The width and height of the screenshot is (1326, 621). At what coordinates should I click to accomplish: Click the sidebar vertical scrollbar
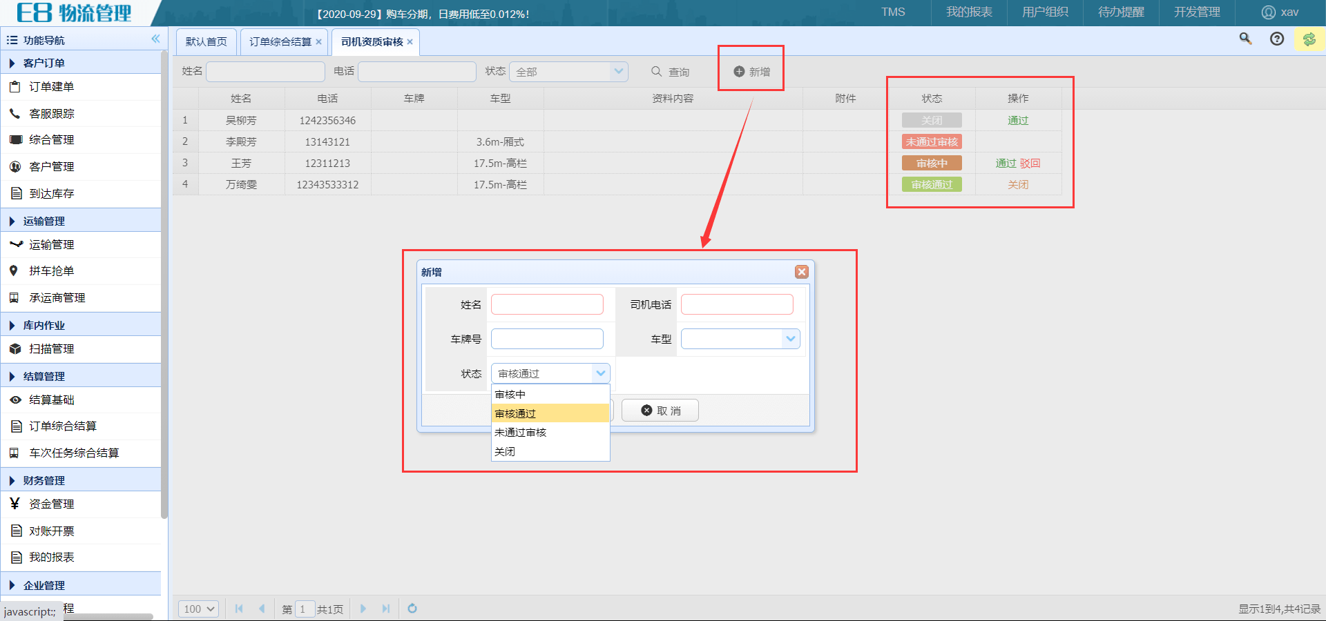[x=164, y=283]
